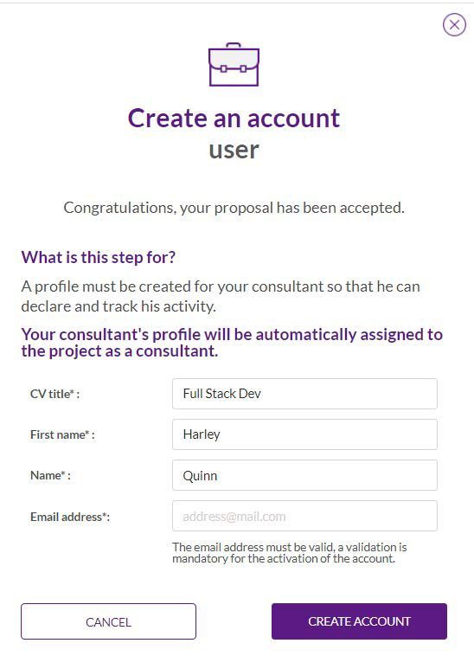Click the paragraph about declaring and tracking activity

tap(221, 296)
